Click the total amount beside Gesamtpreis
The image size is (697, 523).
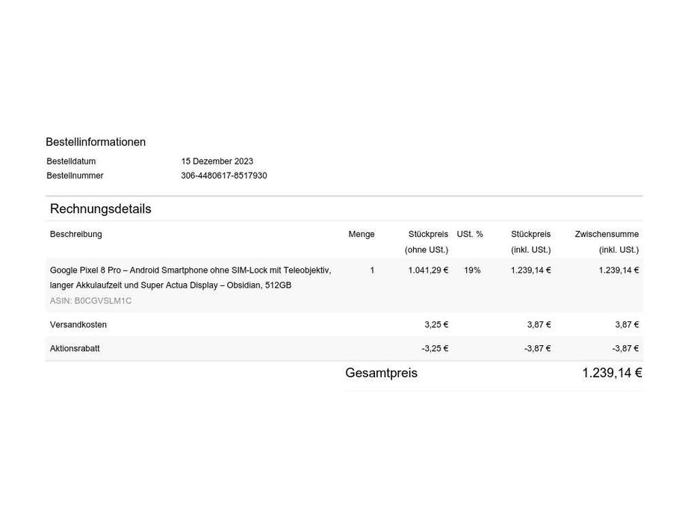click(611, 374)
